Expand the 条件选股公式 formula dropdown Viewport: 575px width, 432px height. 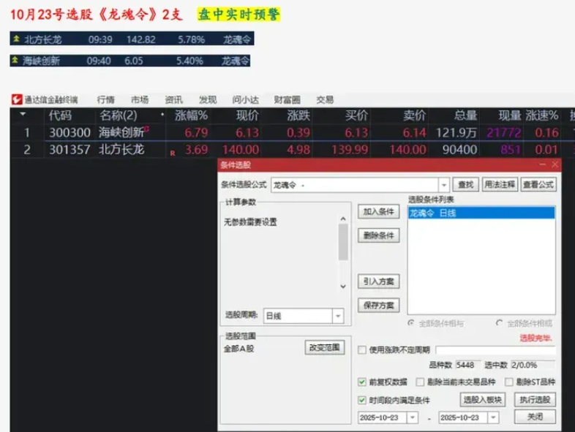click(x=443, y=186)
